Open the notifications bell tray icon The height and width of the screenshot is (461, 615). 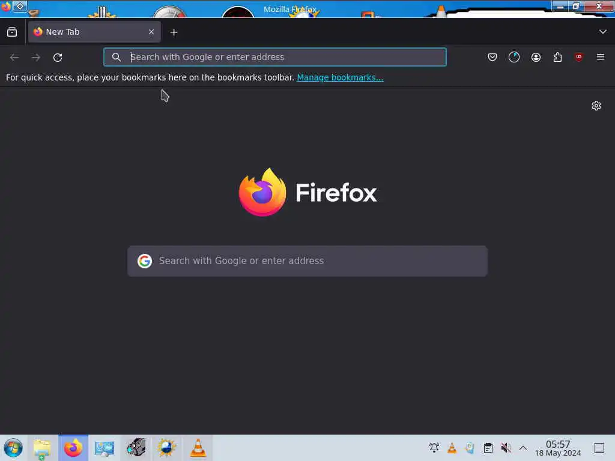coord(434,448)
